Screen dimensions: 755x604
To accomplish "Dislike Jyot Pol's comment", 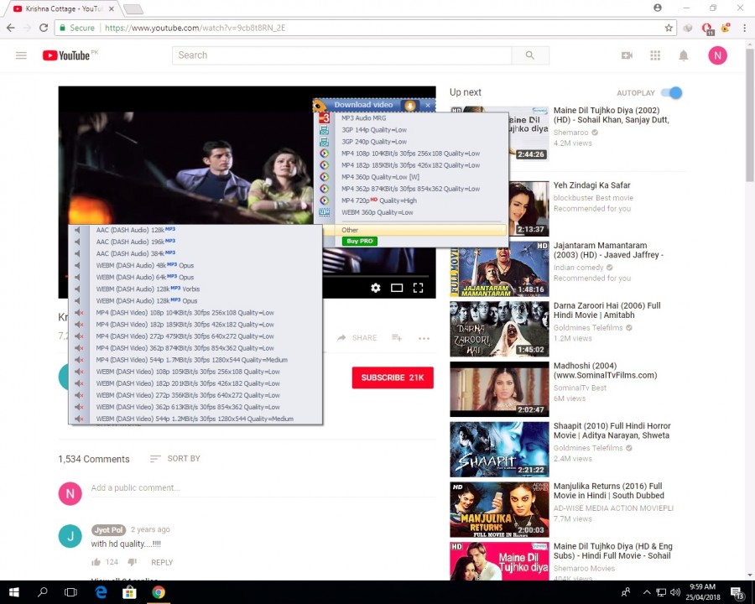I will pyautogui.click(x=133, y=562).
